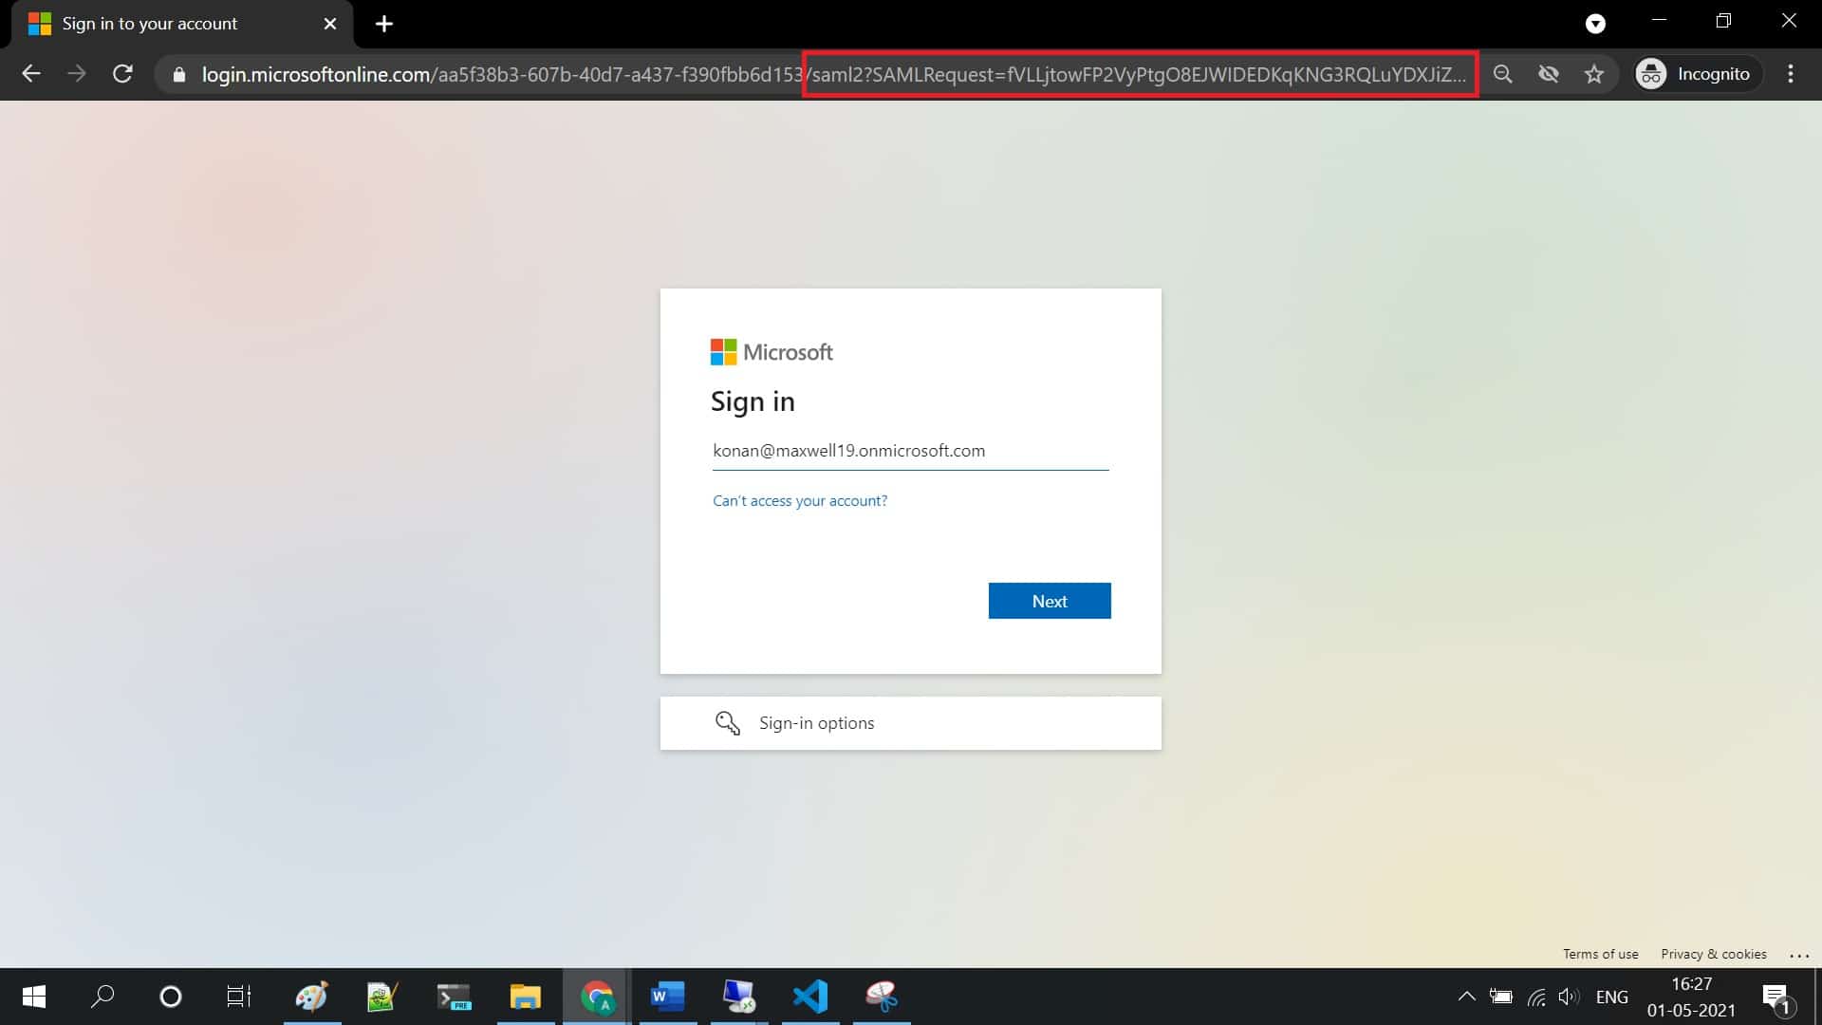The height and width of the screenshot is (1025, 1822).
Task: Reload the sign-in page
Action: (122, 74)
